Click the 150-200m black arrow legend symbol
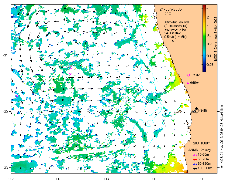 [195, 169]
